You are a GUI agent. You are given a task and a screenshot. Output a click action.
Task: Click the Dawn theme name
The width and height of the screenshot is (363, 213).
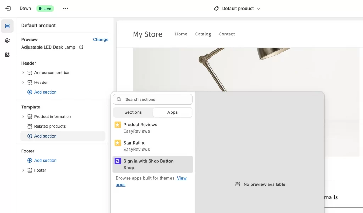click(25, 9)
